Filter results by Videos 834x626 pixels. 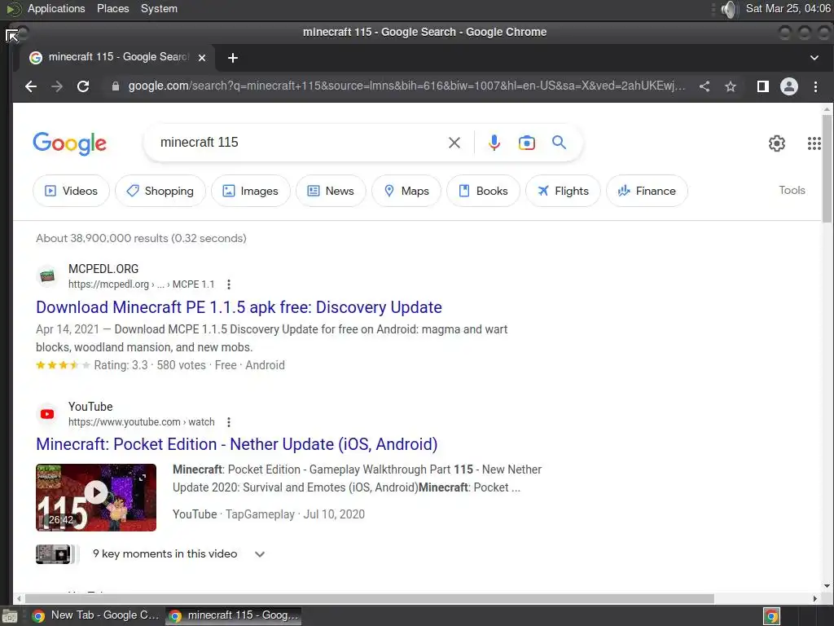coord(72,191)
